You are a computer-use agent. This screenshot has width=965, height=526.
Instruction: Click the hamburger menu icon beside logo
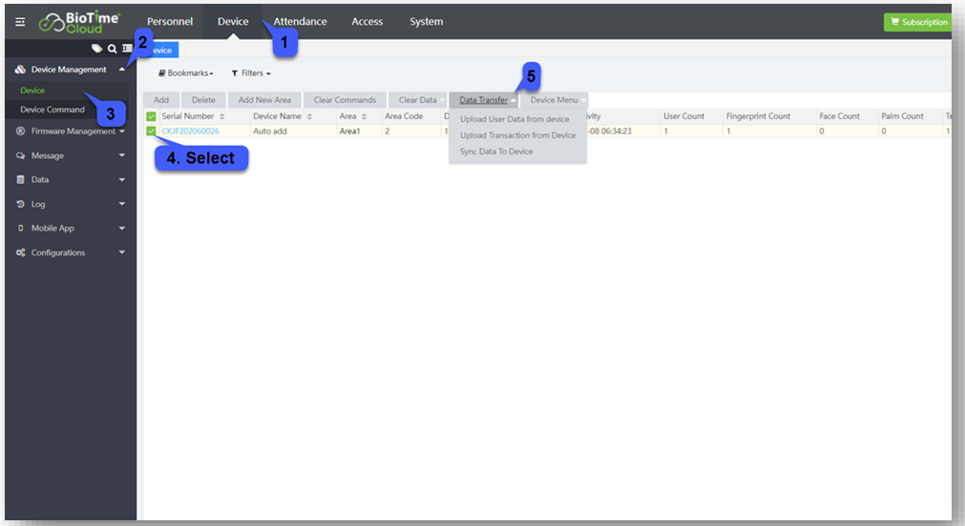point(20,22)
